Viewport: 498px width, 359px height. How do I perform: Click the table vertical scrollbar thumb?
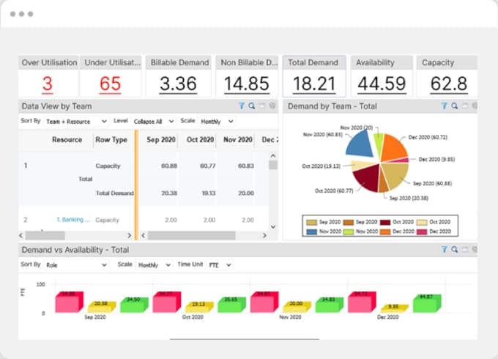[273, 165]
